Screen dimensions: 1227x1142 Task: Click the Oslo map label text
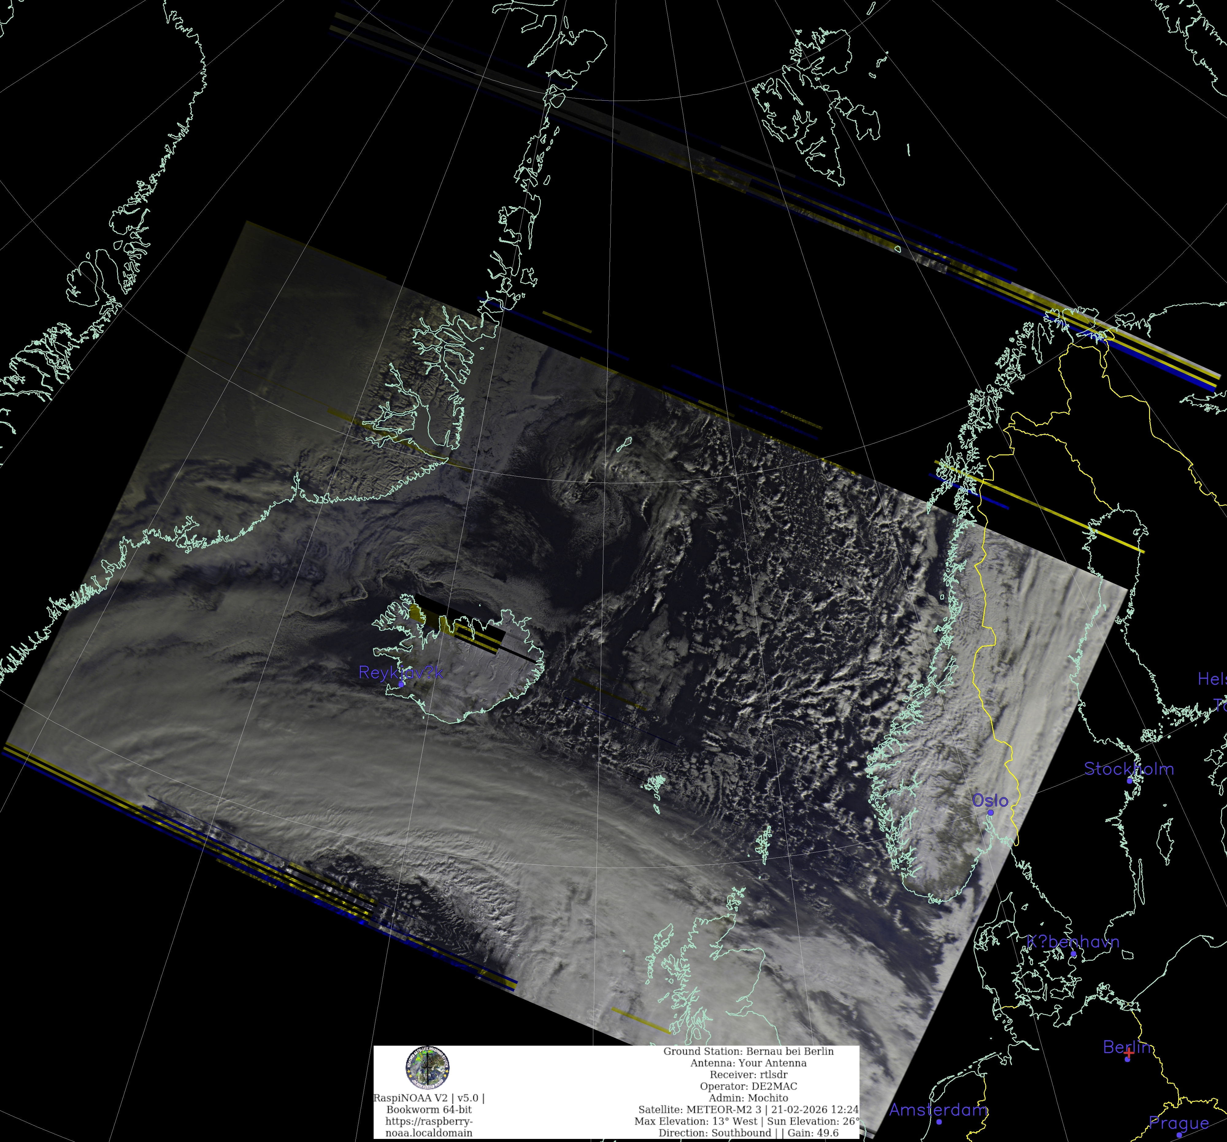(990, 801)
